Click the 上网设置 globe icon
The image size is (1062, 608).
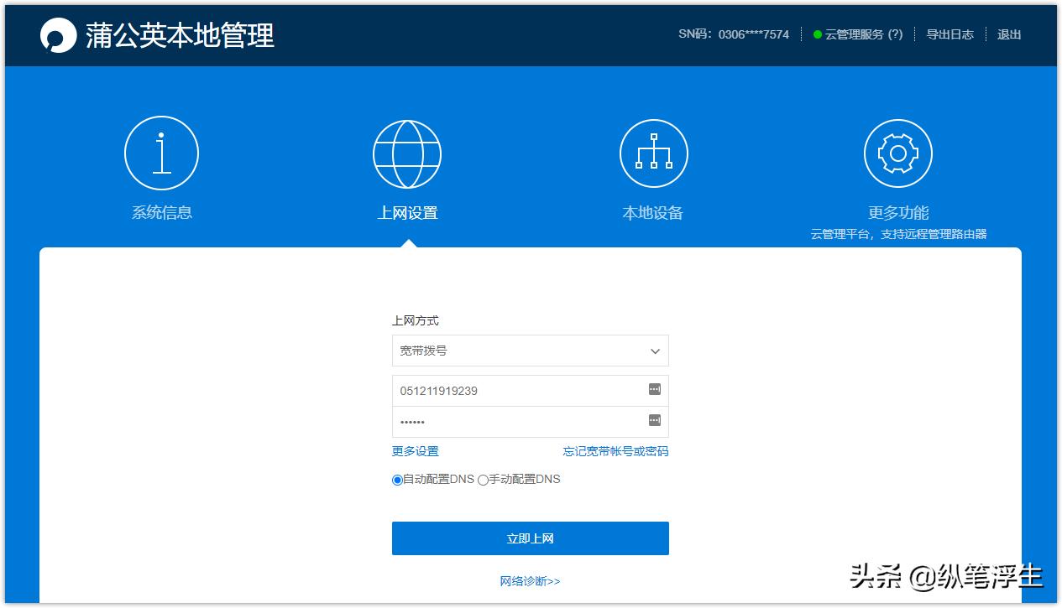407,153
